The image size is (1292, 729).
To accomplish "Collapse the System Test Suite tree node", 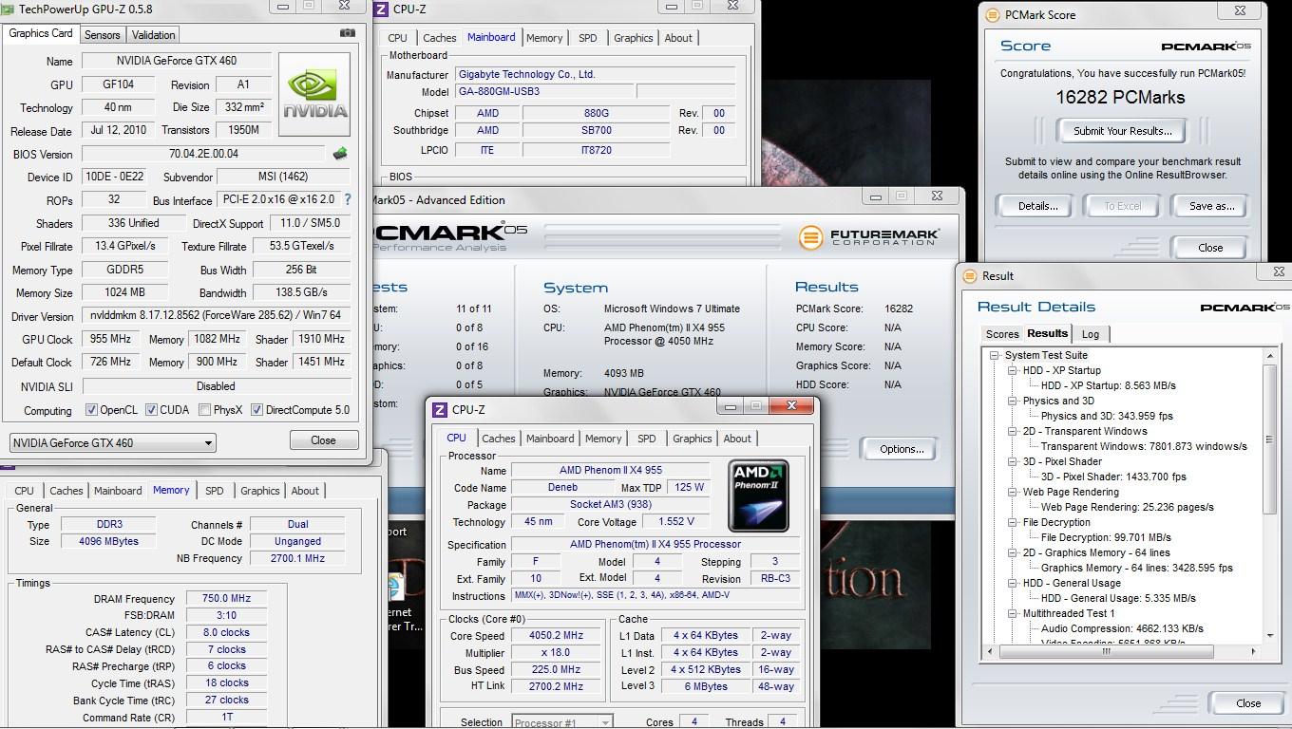I will pos(995,355).
